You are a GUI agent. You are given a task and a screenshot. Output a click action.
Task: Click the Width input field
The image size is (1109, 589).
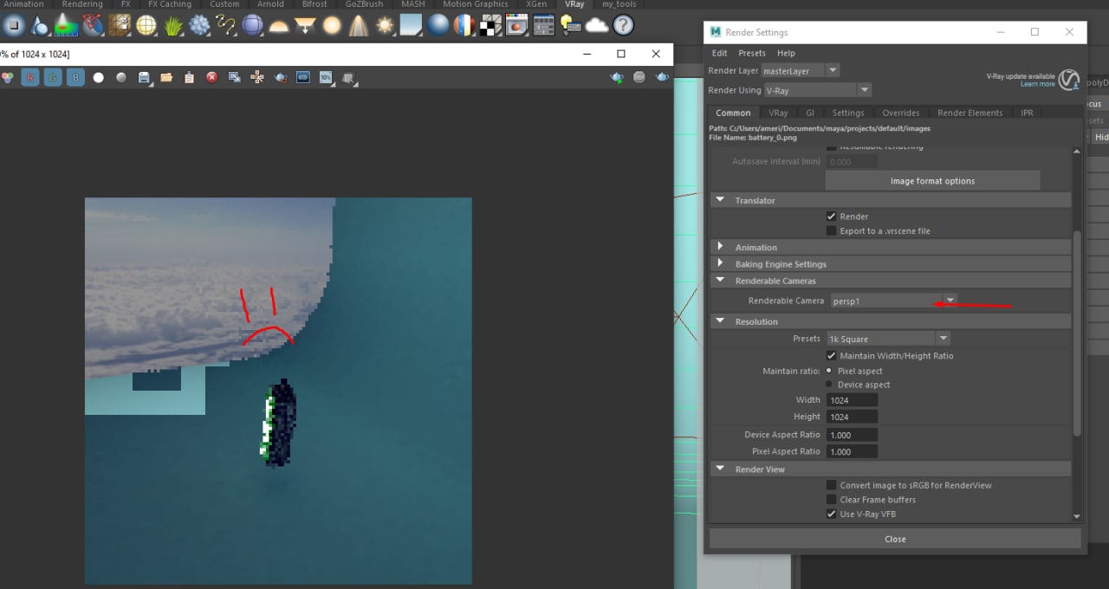click(852, 400)
